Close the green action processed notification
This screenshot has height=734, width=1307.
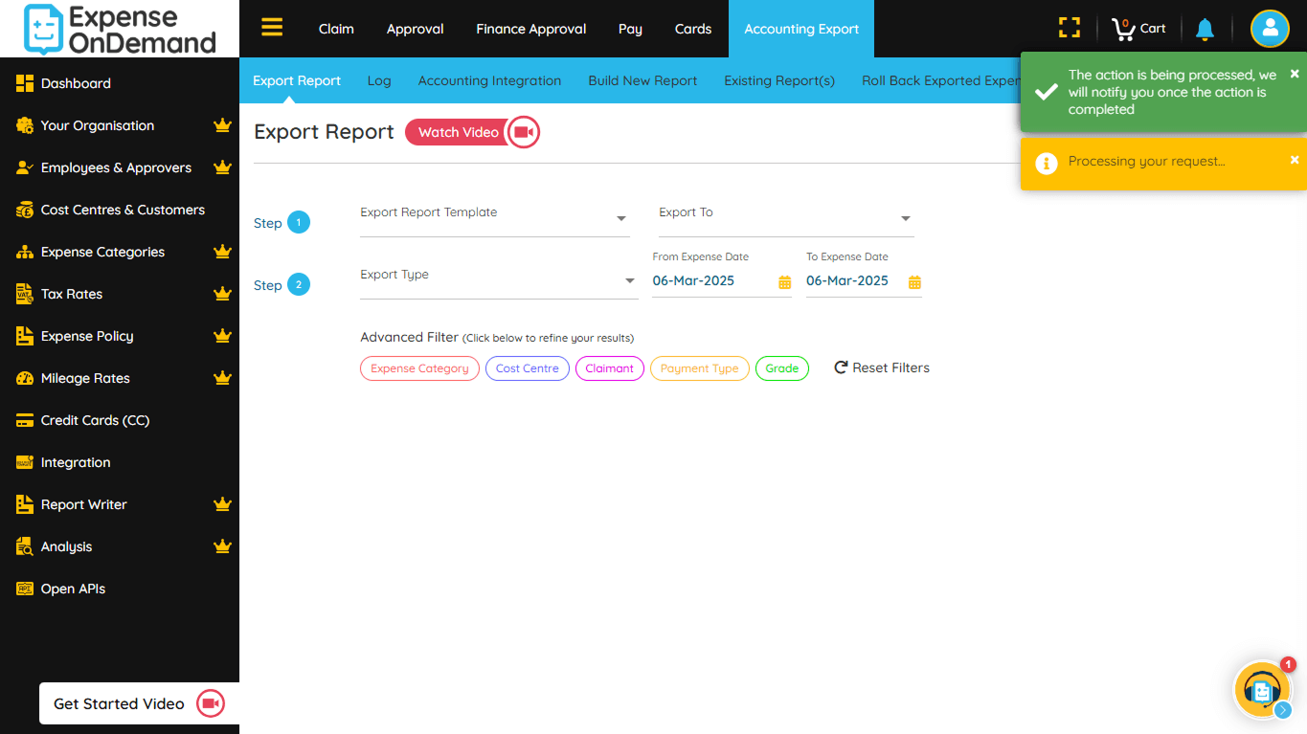(1295, 74)
